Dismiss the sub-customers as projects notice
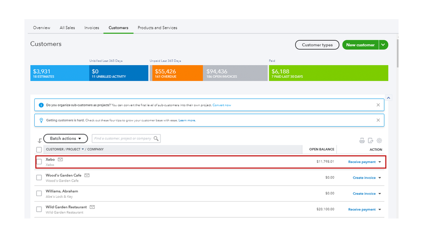Screen dimensions: 423x238 (x=378, y=105)
